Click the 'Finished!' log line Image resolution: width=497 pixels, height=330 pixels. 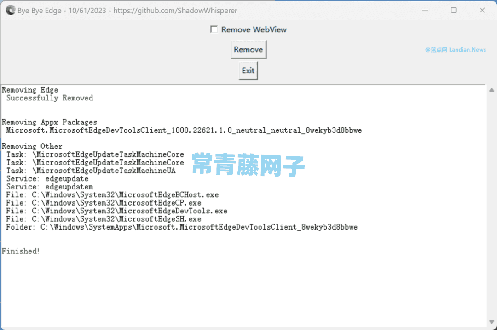[21, 251]
